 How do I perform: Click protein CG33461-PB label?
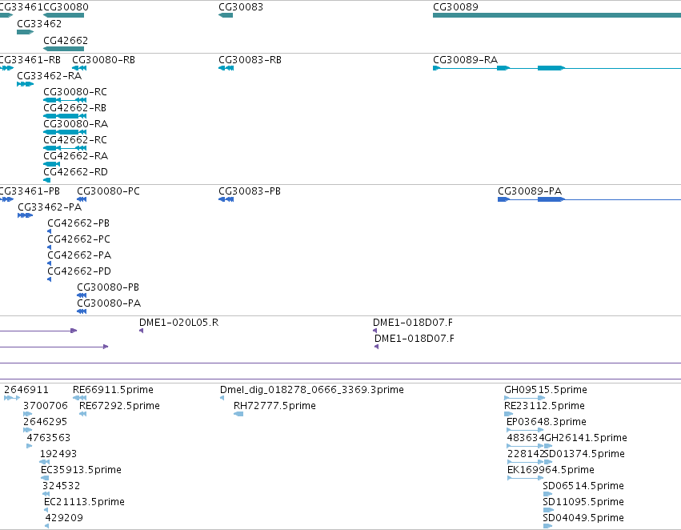pyautogui.click(x=29, y=191)
